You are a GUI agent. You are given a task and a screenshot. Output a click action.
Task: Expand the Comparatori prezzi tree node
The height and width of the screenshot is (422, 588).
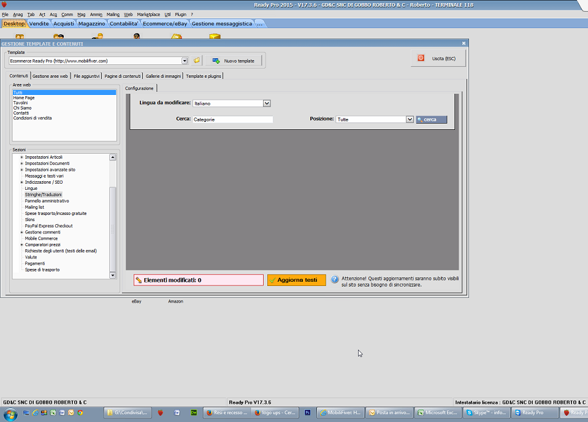pyautogui.click(x=21, y=245)
